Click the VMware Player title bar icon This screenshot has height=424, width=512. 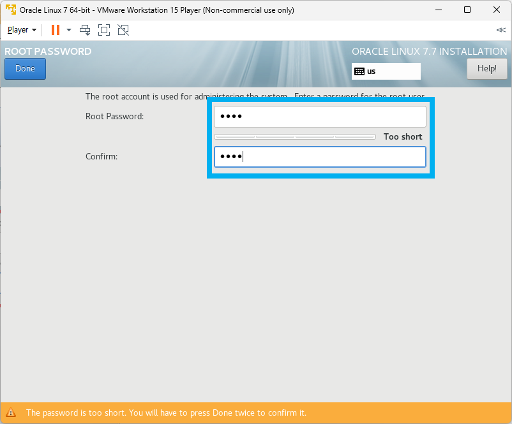pos(11,10)
